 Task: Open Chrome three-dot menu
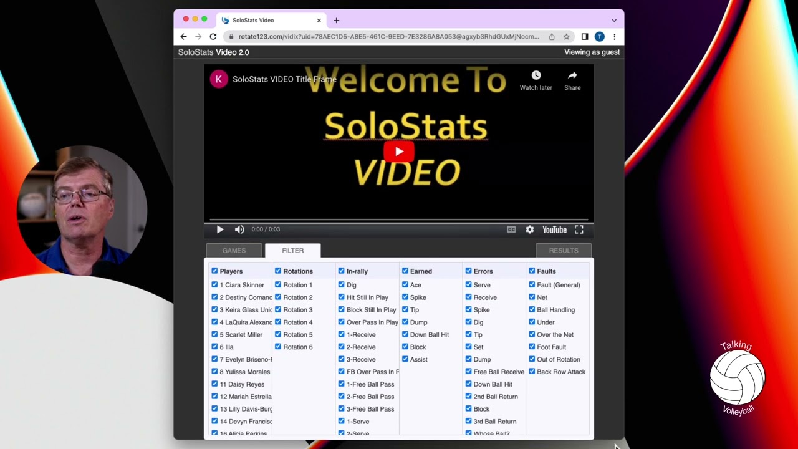click(x=614, y=37)
